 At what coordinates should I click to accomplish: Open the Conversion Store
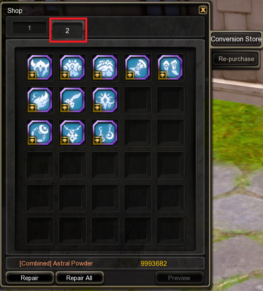(236, 39)
